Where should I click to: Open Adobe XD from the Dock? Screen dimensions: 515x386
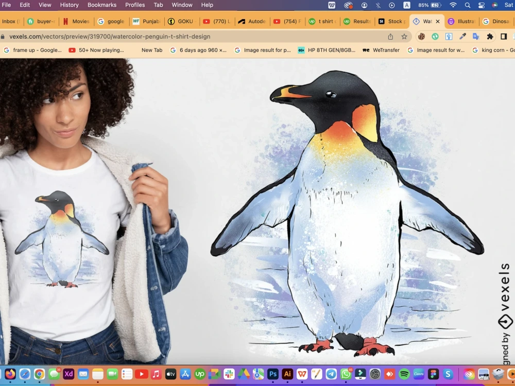[x=68, y=374]
